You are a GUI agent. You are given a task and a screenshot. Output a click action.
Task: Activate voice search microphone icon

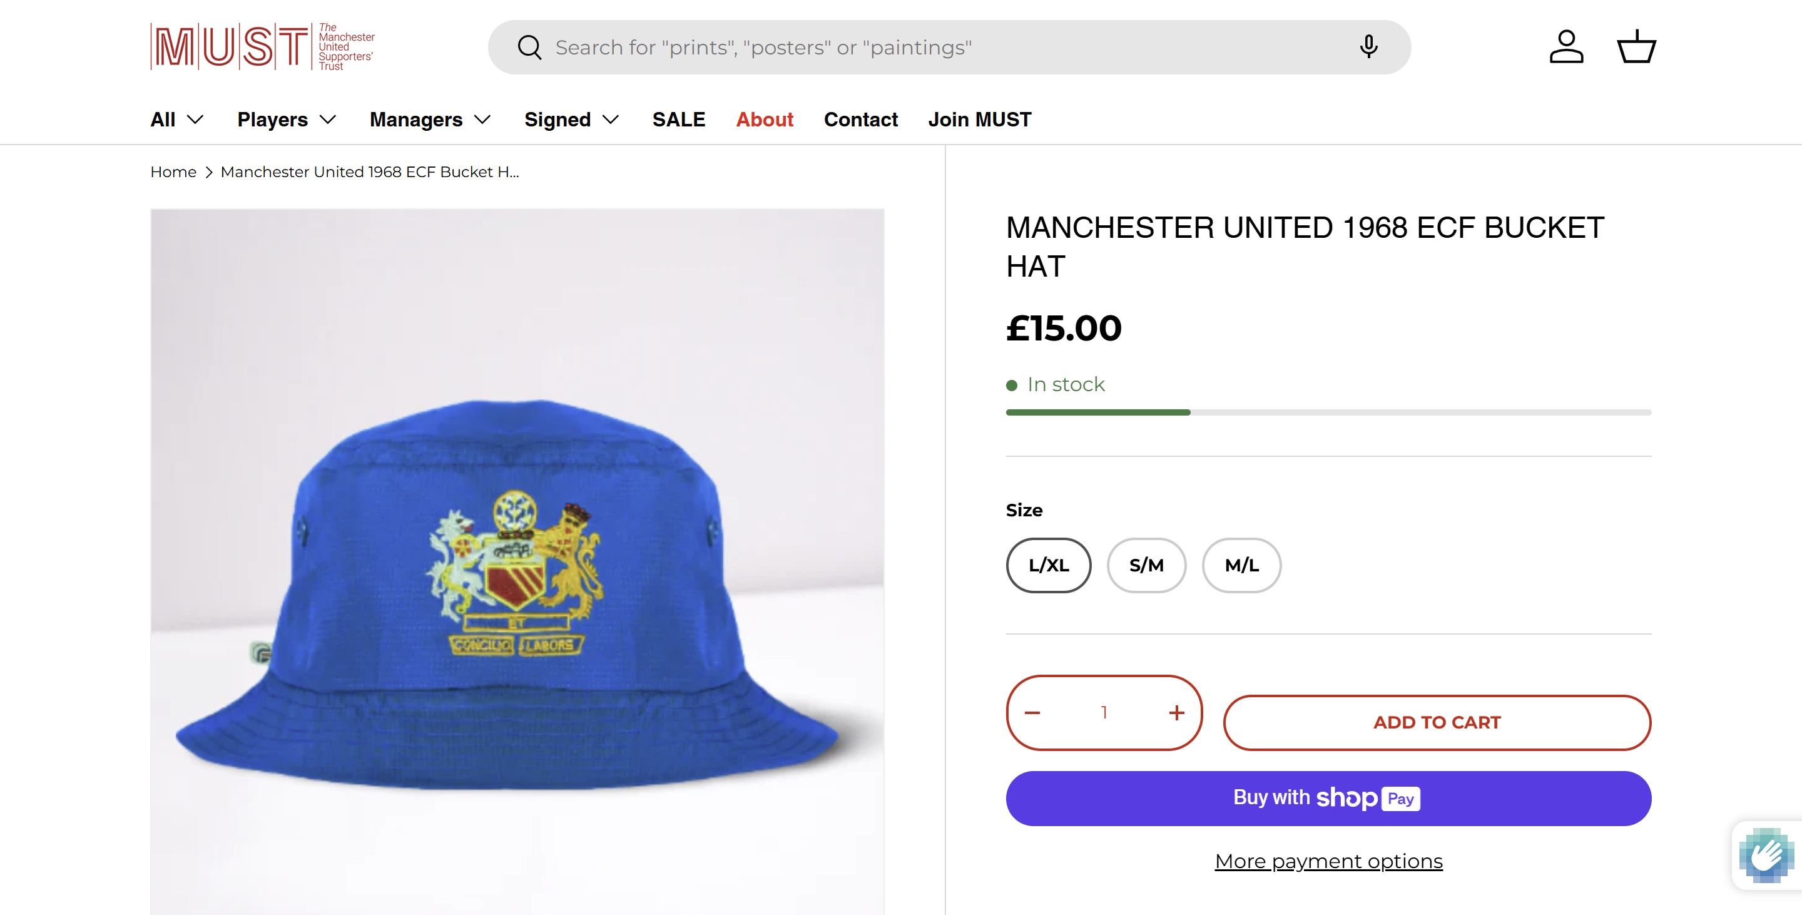[x=1368, y=47]
